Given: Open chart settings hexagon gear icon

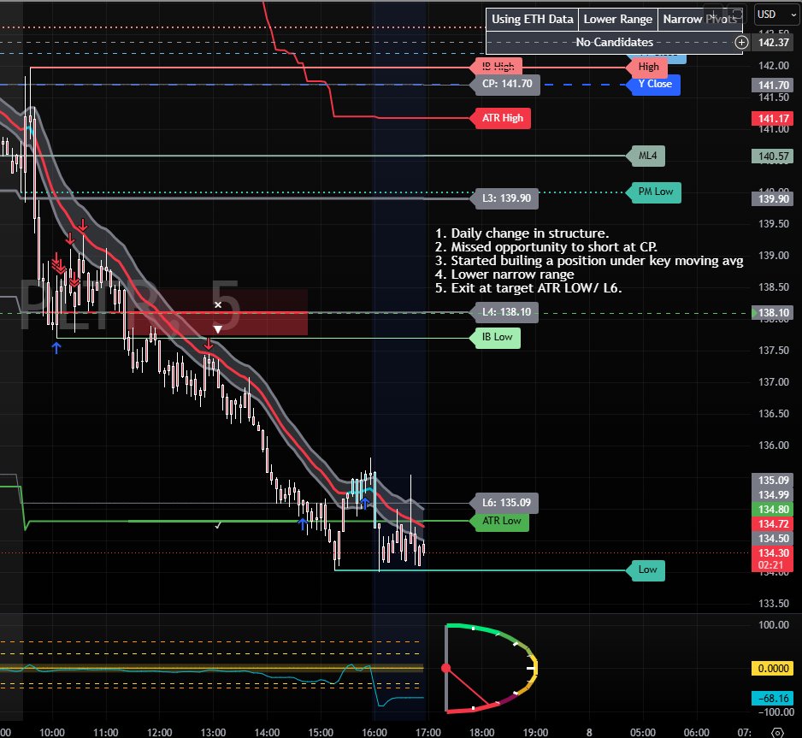Looking at the screenshot, I should 777,732.
